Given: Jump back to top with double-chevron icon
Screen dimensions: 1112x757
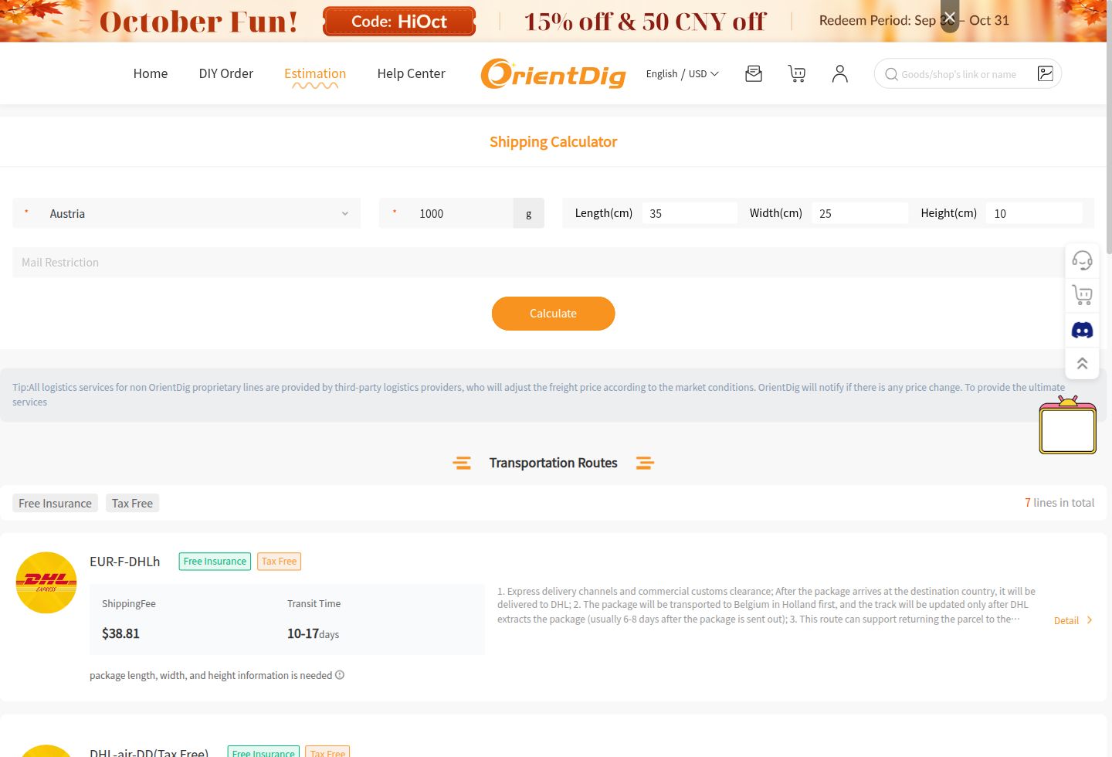Looking at the screenshot, I should 1082,363.
